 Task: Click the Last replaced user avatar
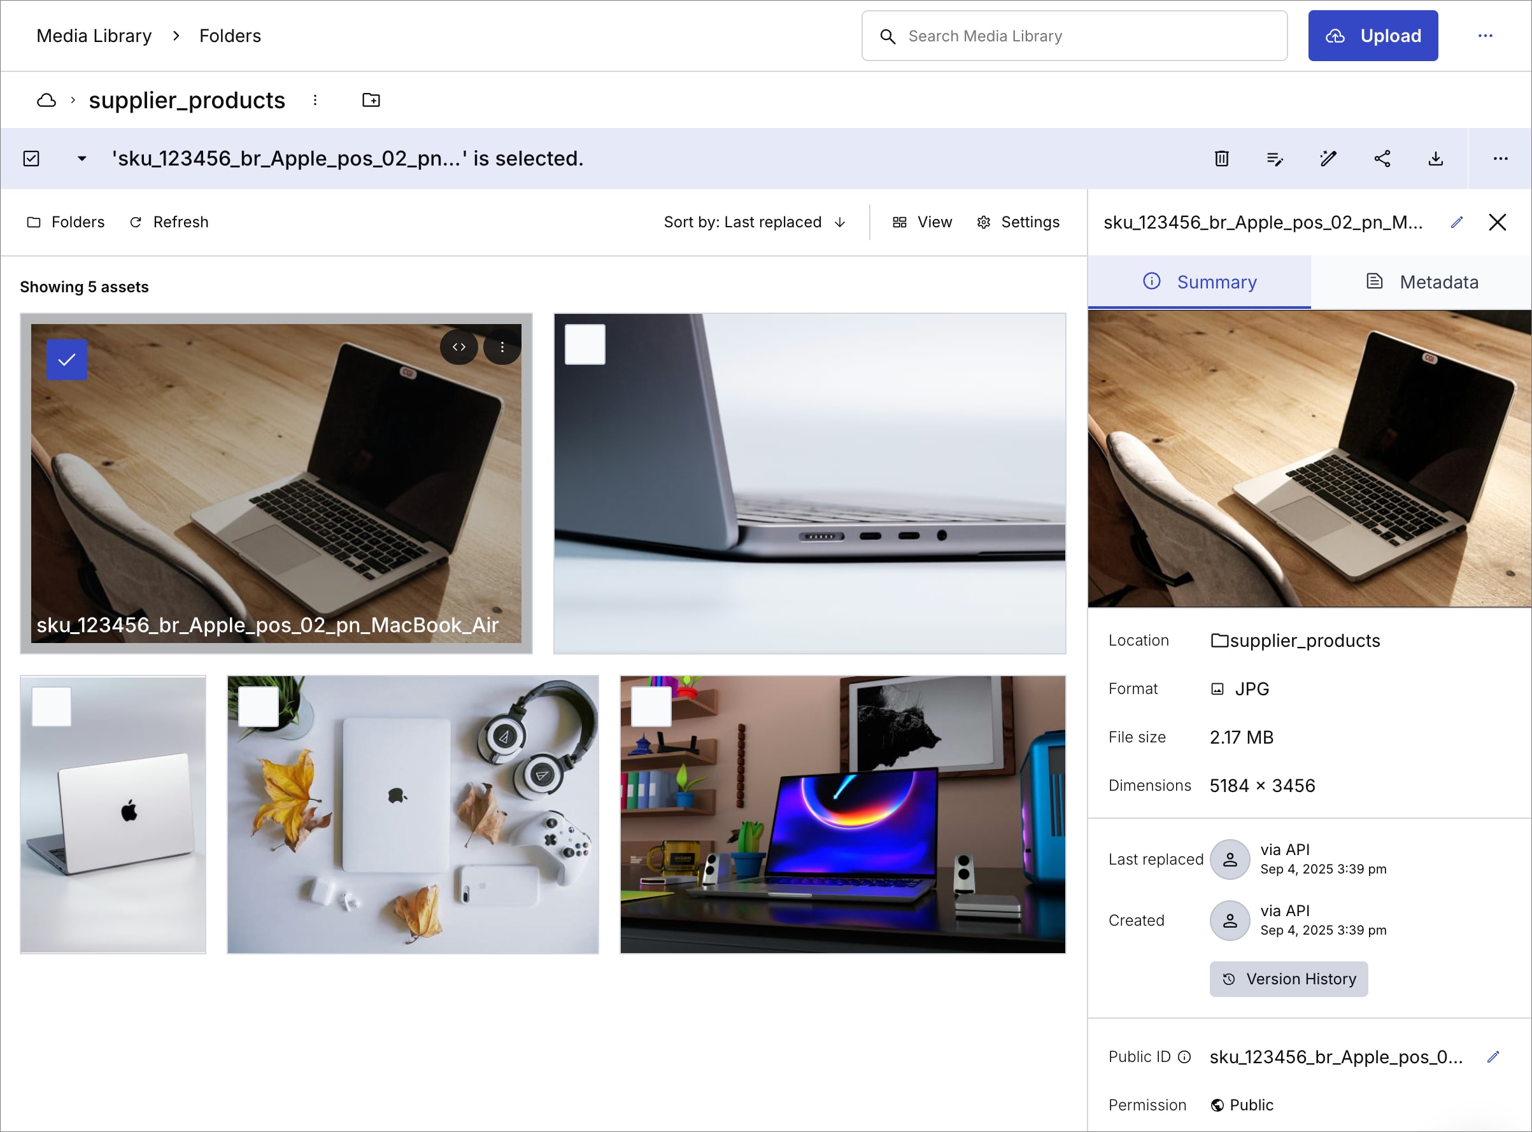tap(1230, 860)
